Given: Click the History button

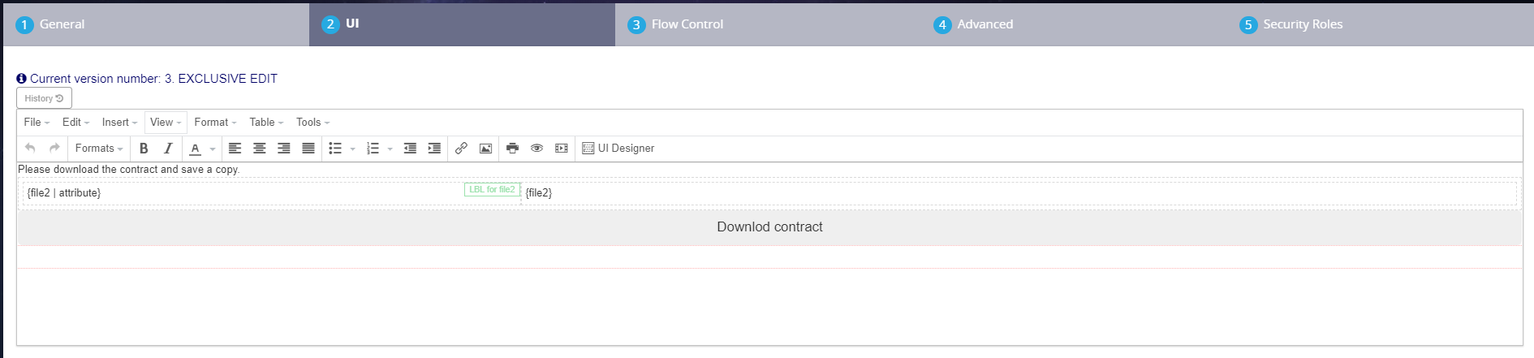Looking at the screenshot, I should pyautogui.click(x=44, y=98).
